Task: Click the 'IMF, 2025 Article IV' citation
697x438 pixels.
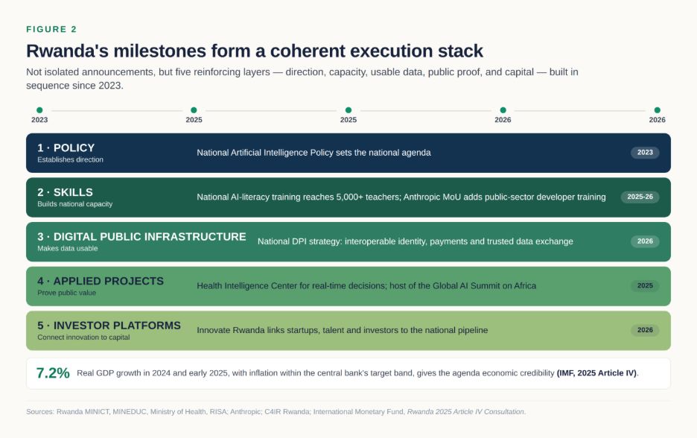Action: pyautogui.click(x=597, y=373)
